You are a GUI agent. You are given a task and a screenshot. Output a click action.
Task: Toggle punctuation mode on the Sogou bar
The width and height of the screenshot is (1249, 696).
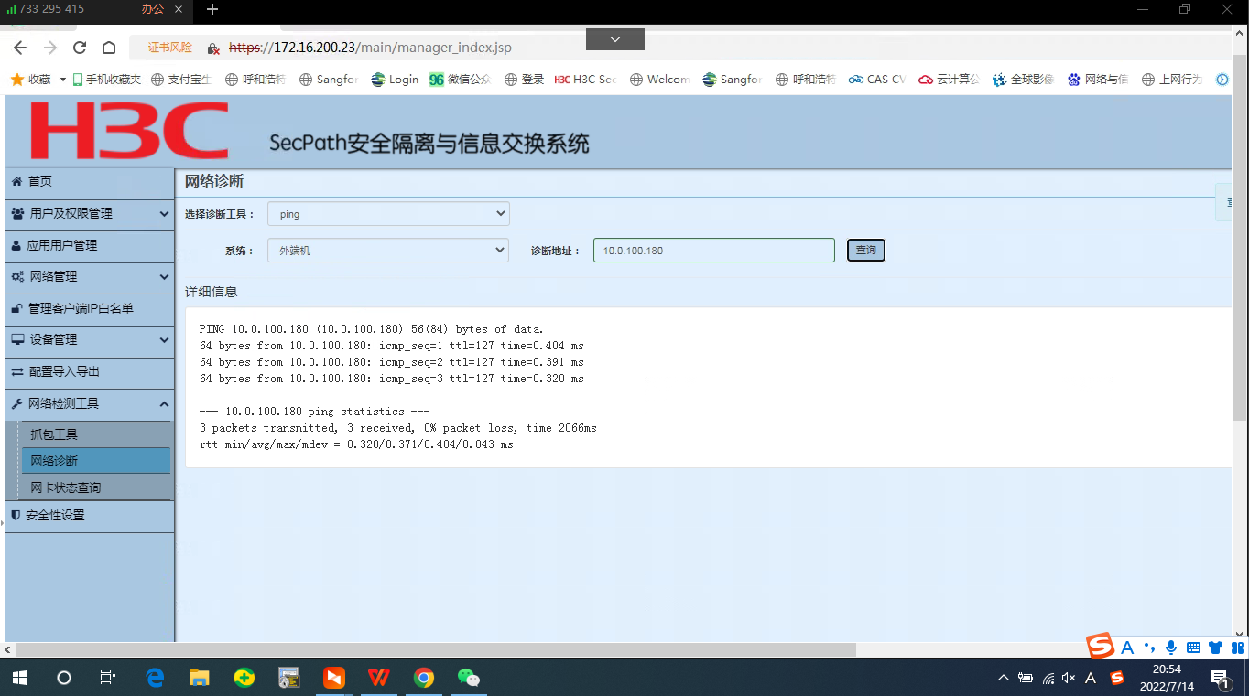click(x=1149, y=648)
